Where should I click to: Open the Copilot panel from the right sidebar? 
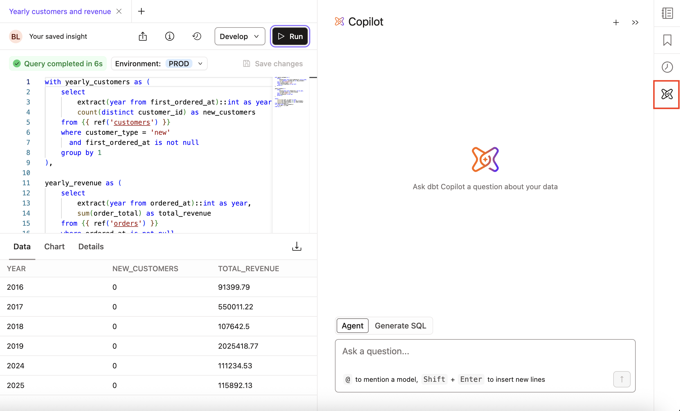point(667,94)
